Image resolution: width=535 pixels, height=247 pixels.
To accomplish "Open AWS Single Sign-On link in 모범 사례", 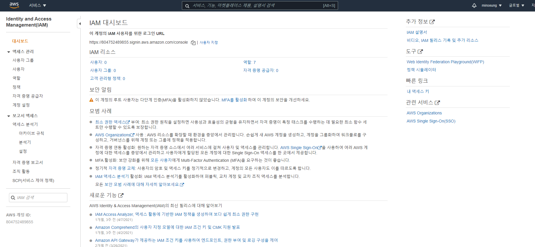I will click(301, 148).
